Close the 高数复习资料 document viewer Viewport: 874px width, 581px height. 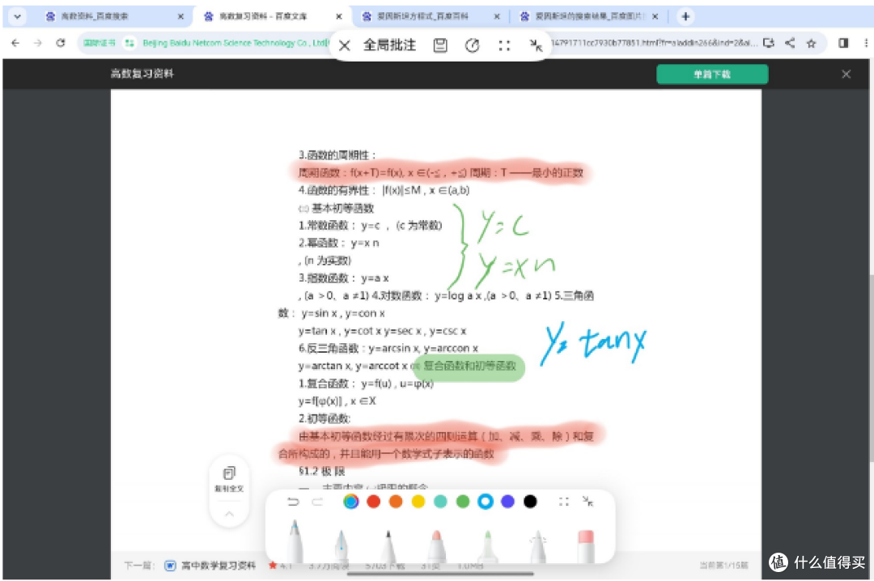coord(846,74)
